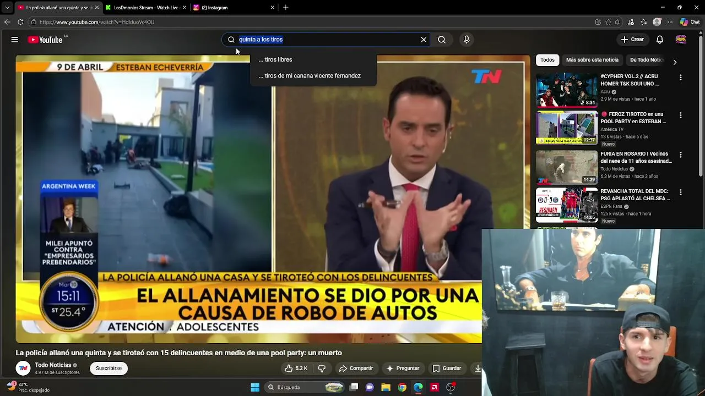Open FURIA EN ROSARIO video thumbnail
This screenshot has width=705, height=396.
[567, 167]
